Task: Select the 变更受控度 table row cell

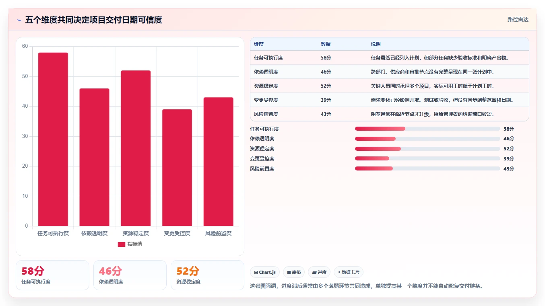Action: tap(266, 100)
